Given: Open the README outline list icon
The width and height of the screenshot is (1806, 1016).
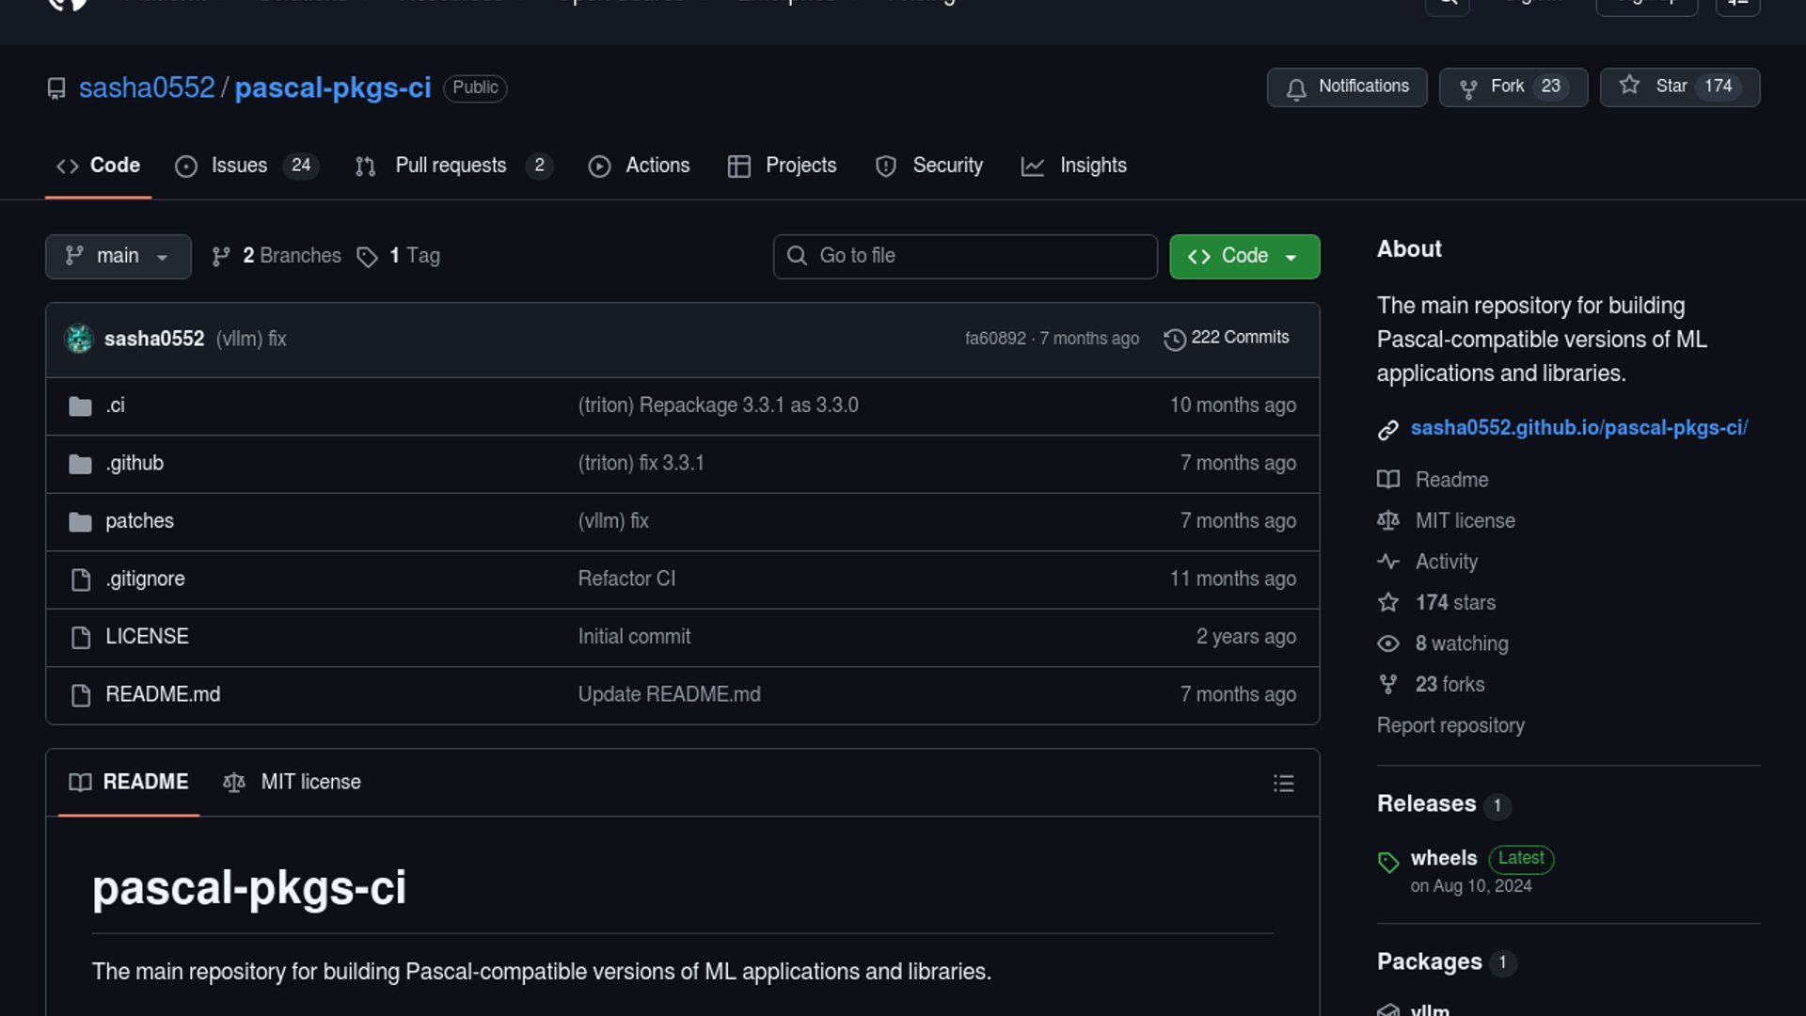Looking at the screenshot, I should click(1283, 784).
